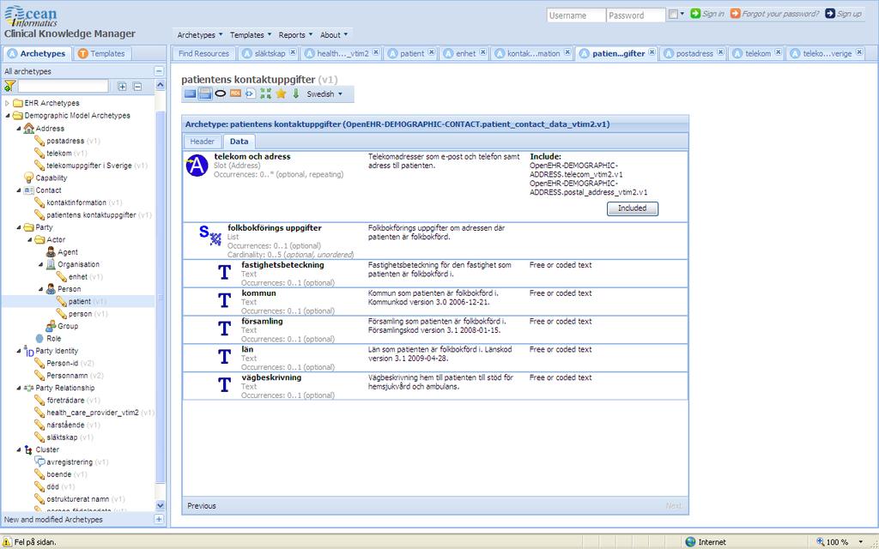
Task: Collapse Demographic Model Archetypes folder
Action: click(x=7, y=116)
